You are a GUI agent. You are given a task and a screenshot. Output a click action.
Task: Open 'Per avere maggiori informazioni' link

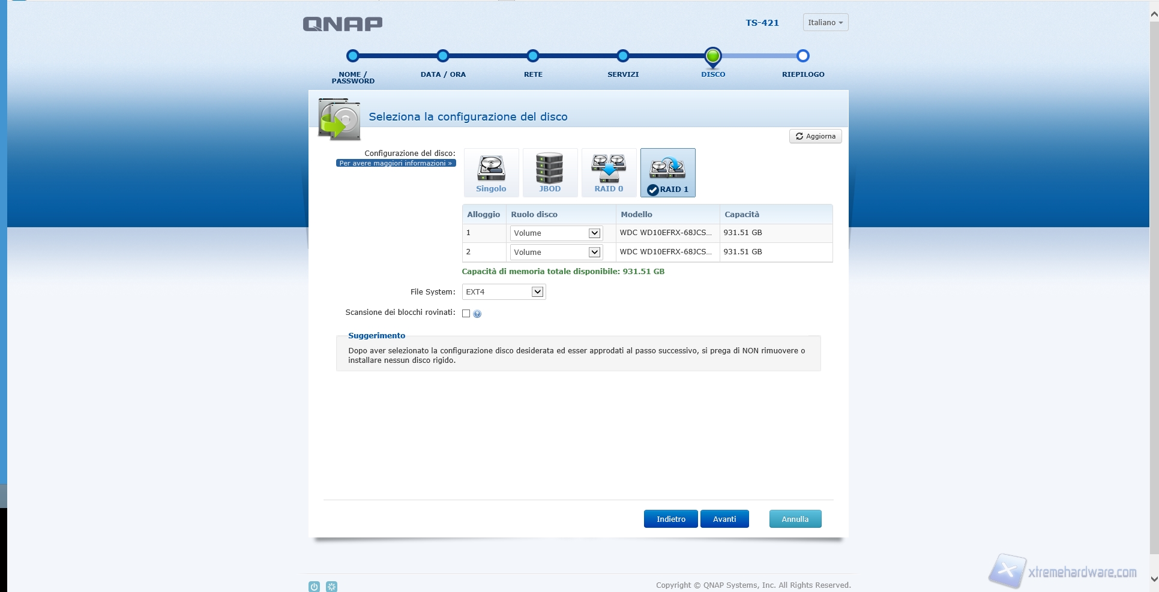click(x=396, y=163)
